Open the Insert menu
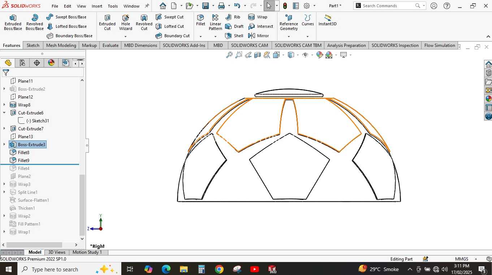This screenshot has height=275, width=492. pyautogui.click(x=97, y=6)
